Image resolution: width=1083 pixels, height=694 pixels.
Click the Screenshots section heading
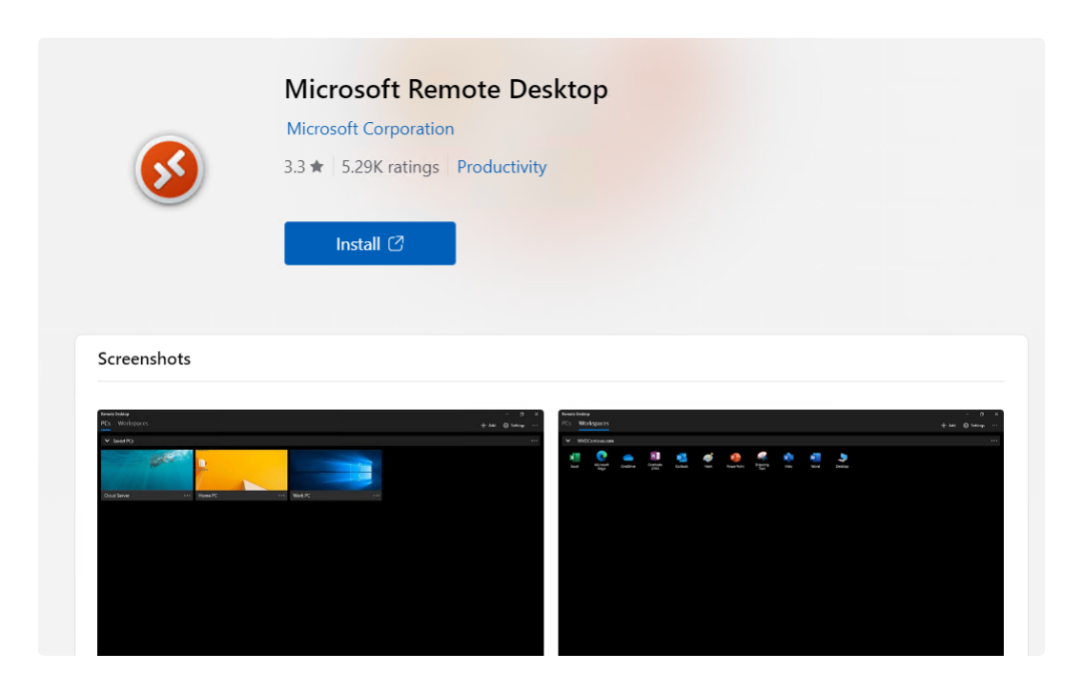[x=144, y=359]
